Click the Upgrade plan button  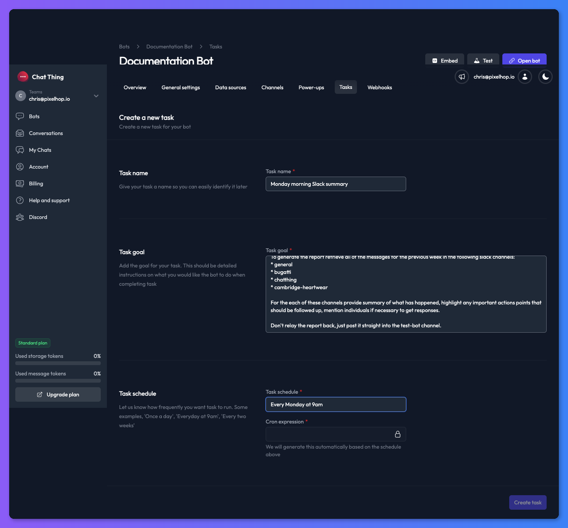click(x=58, y=394)
